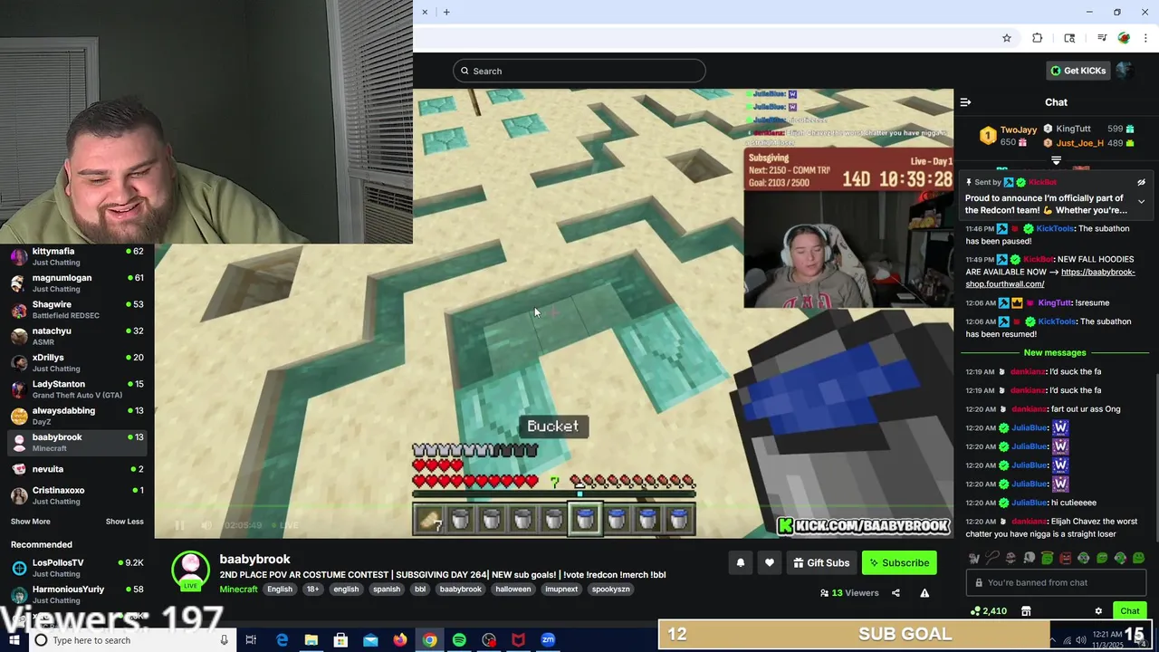Open the baabybrook channel avatar
Screen dimensions: 1159x652
pos(190,570)
